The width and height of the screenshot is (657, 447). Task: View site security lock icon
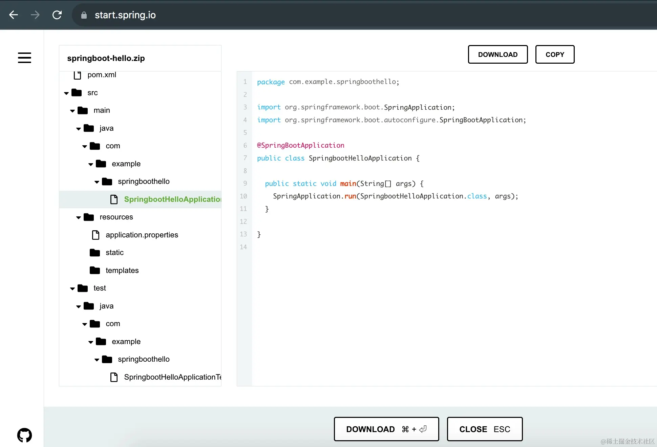[84, 15]
